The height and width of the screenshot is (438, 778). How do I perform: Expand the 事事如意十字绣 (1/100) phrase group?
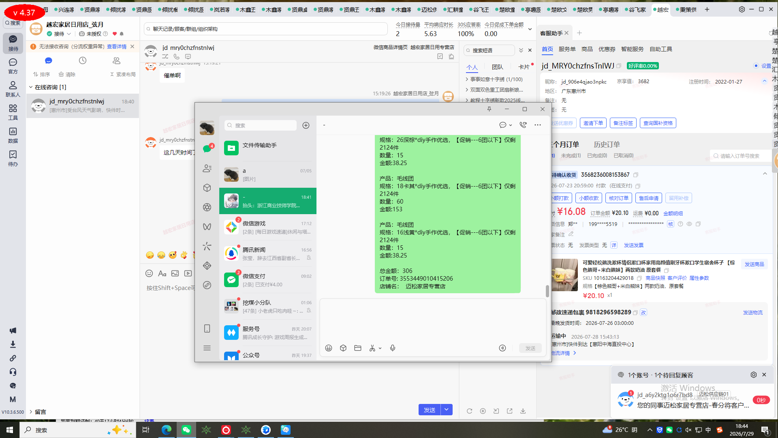[x=467, y=79]
